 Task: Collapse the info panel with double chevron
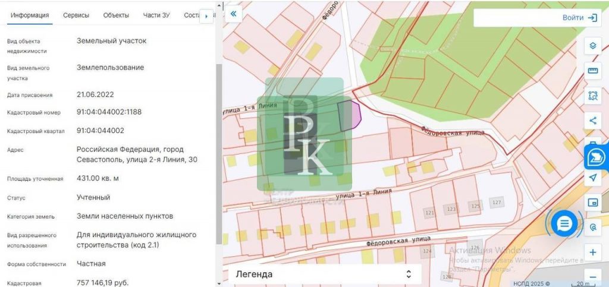tap(233, 14)
